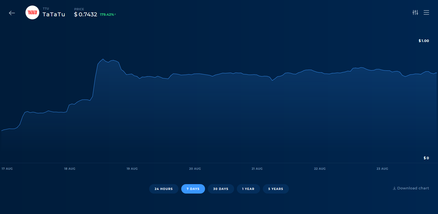Click the $ 0.7432 price value

click(85, 14)
